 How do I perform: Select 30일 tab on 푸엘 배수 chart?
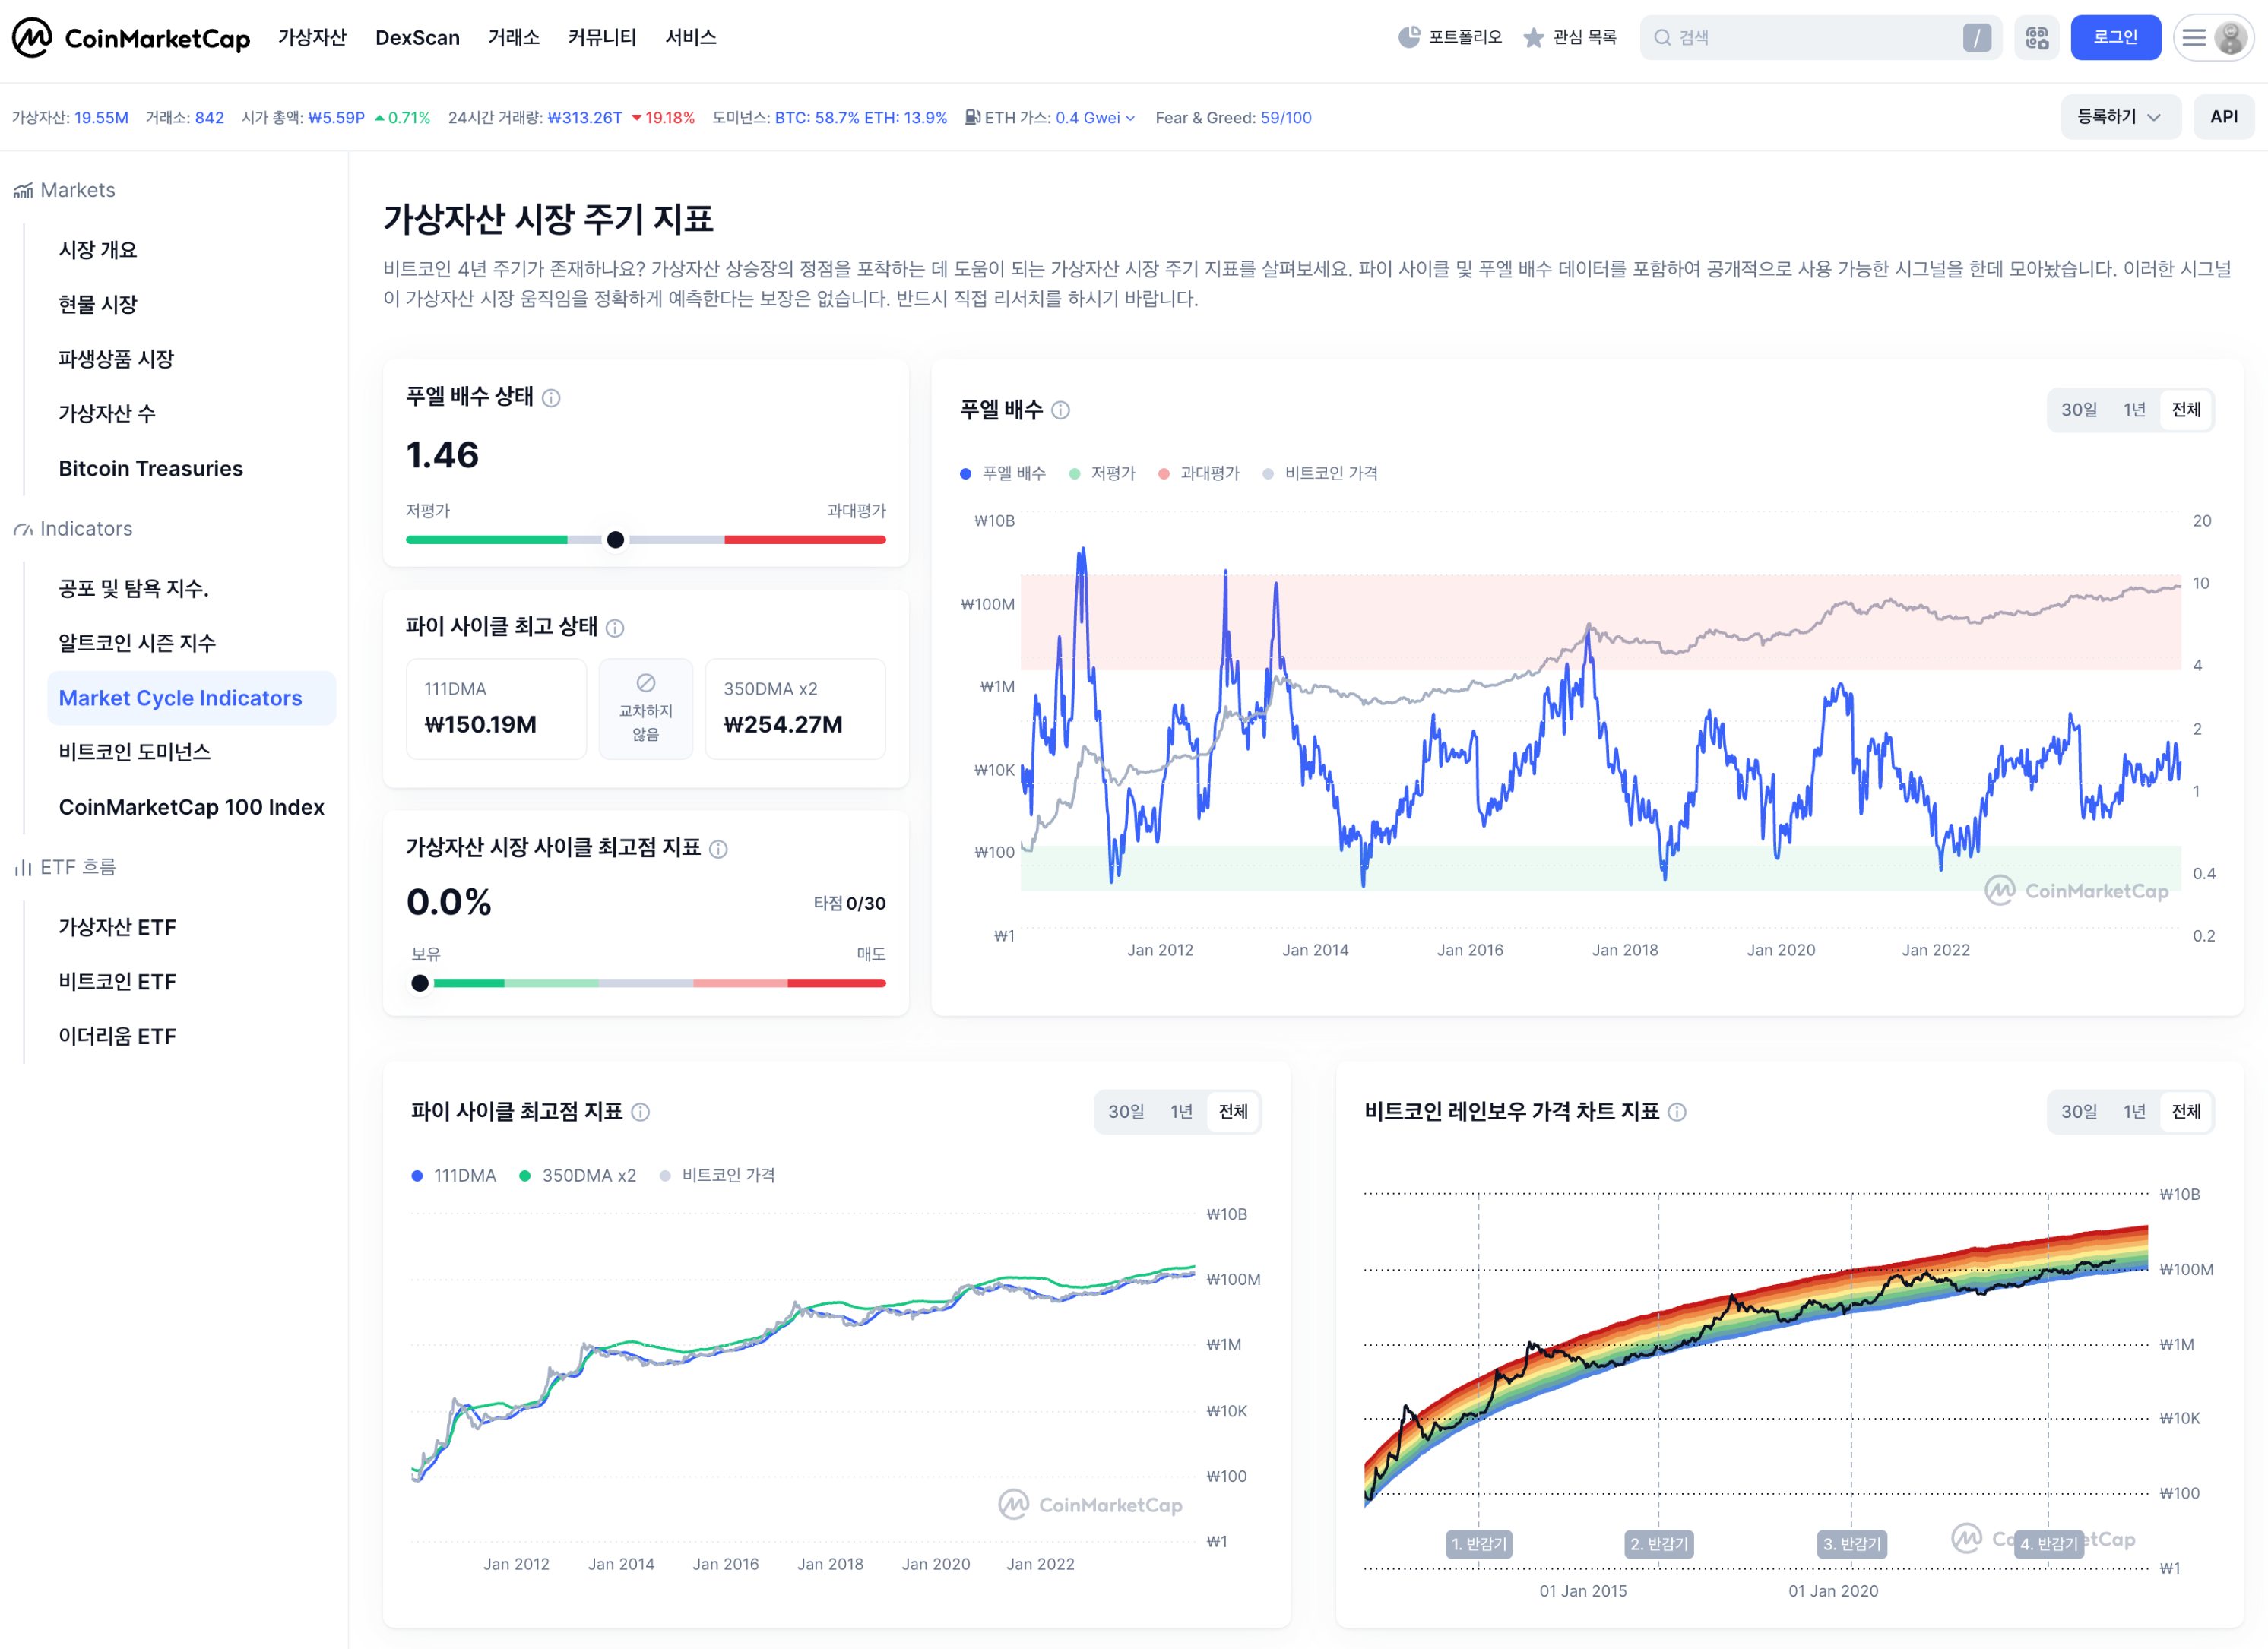click(x=2078, y=410)
